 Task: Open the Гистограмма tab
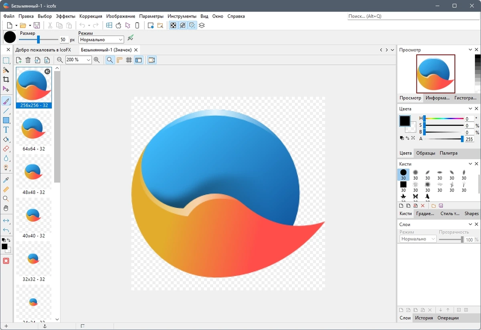tap(466, 98)
